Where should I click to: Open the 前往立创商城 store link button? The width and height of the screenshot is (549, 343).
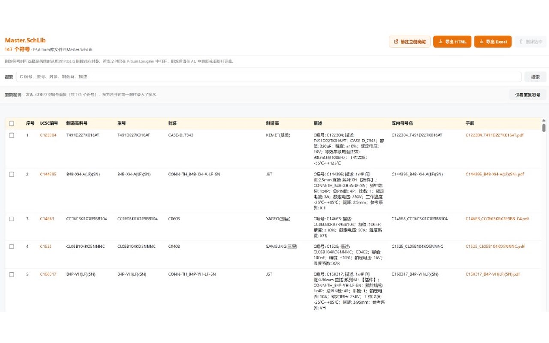[x=410, y=42]
